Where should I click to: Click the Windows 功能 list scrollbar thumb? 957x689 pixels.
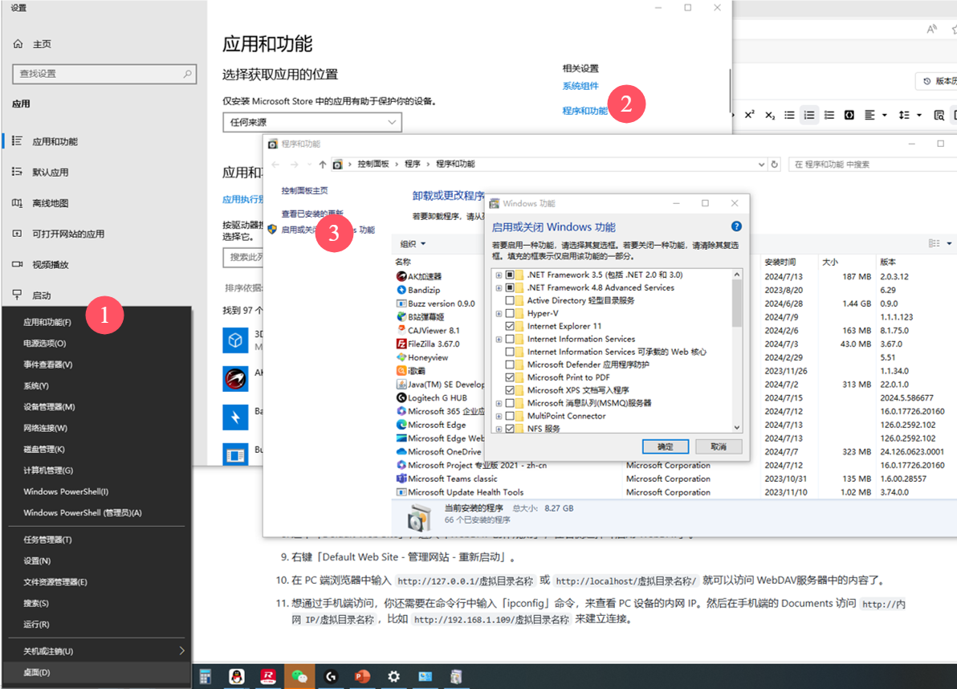point(737,304)
